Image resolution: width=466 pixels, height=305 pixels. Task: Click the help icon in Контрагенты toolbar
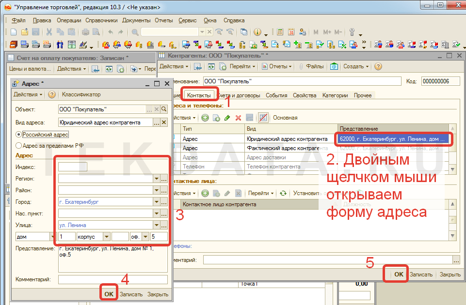(378, 66)
